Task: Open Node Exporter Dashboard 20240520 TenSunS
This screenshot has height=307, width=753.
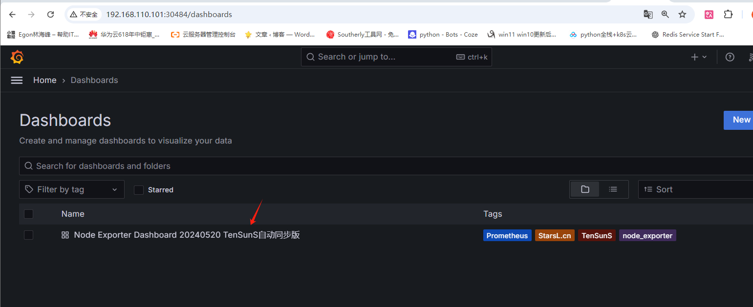Action: click(187, 235)
